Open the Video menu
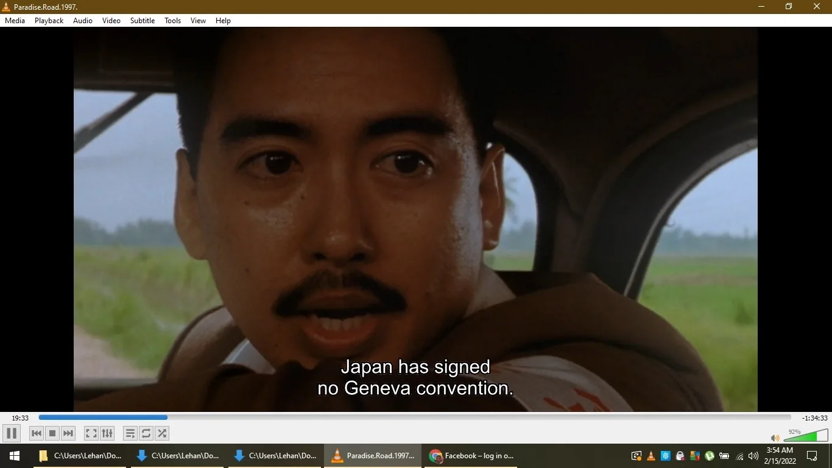Viewport: 832px width, 468px height. [x=111, y=21]
